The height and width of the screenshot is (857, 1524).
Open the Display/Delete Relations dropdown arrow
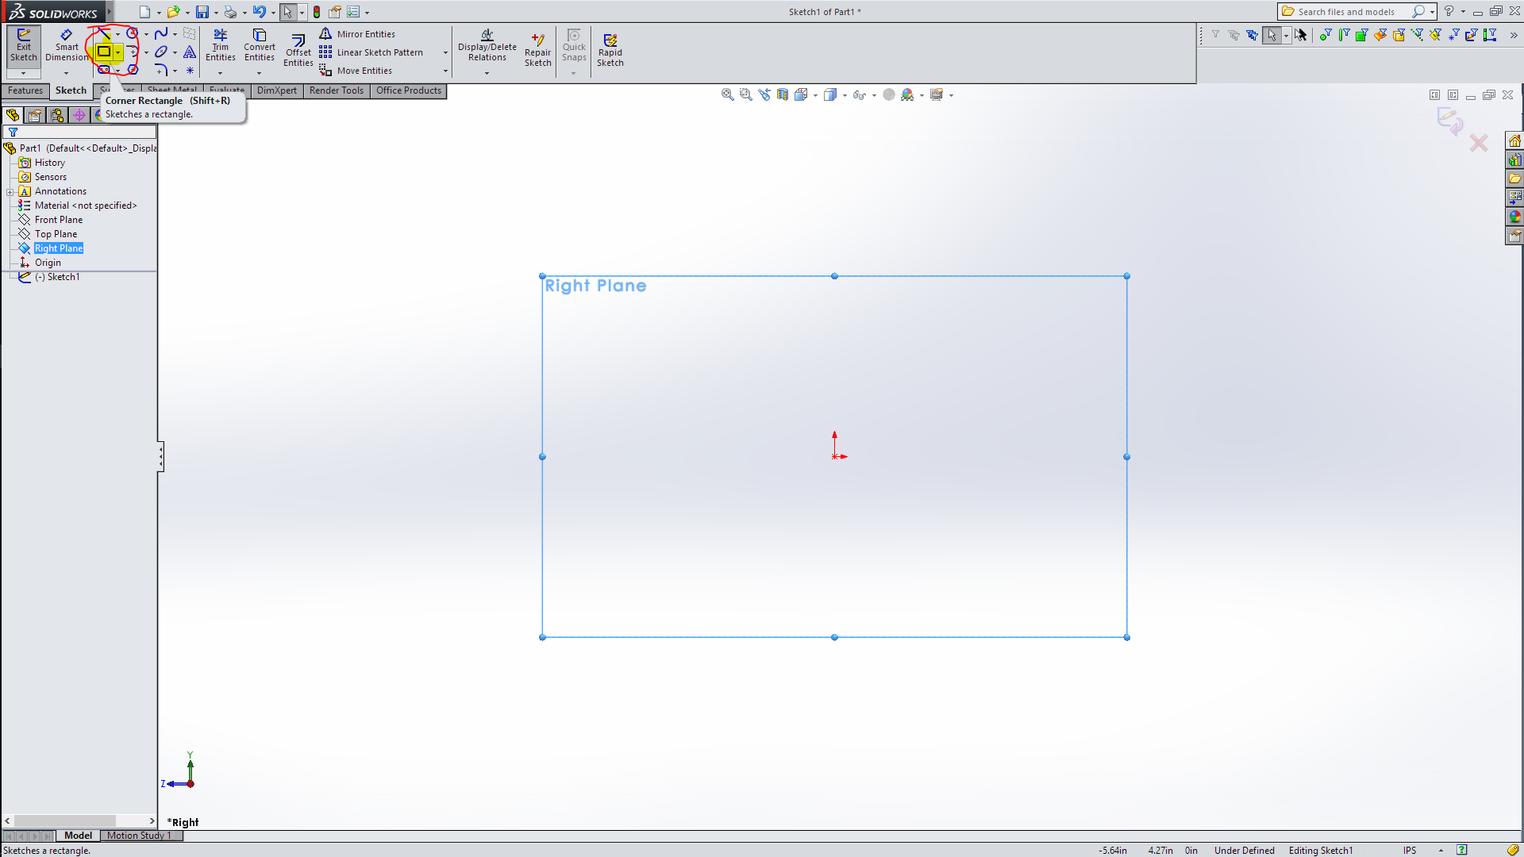point(487,73)
